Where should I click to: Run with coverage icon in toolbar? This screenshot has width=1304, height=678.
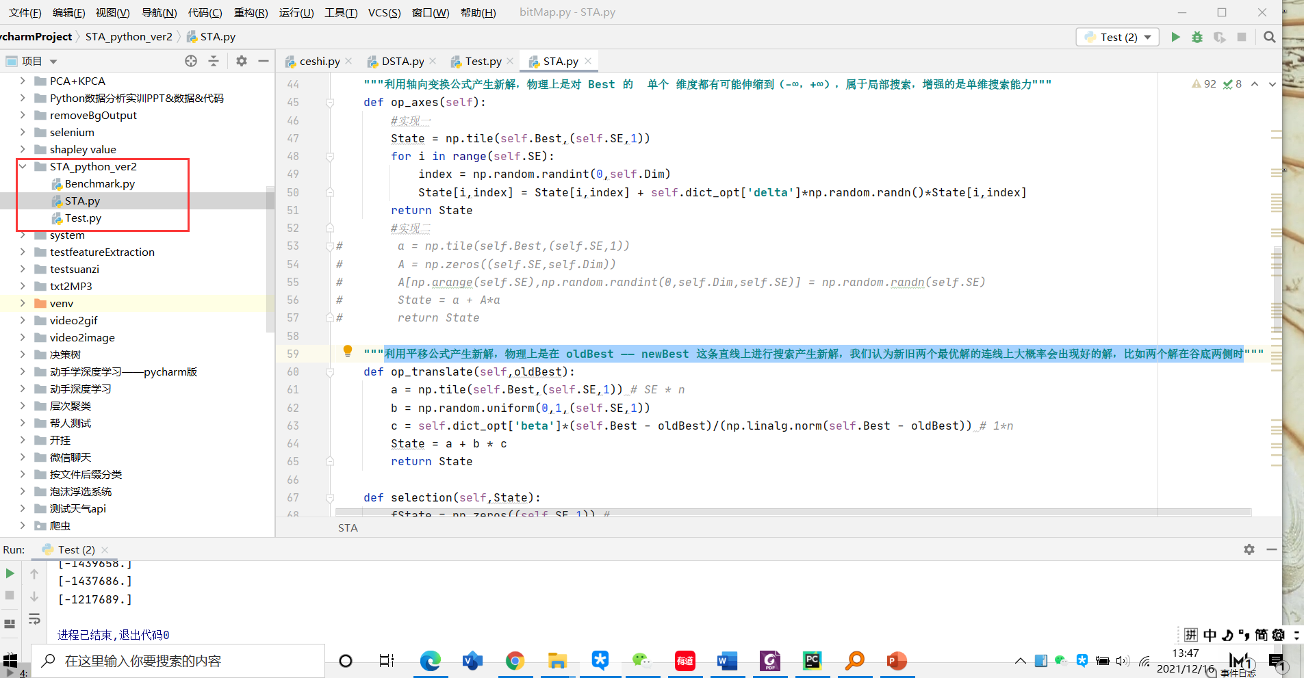click(x=1219, y=37)
